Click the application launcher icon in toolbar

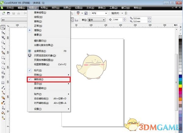[x=78, y=13]
